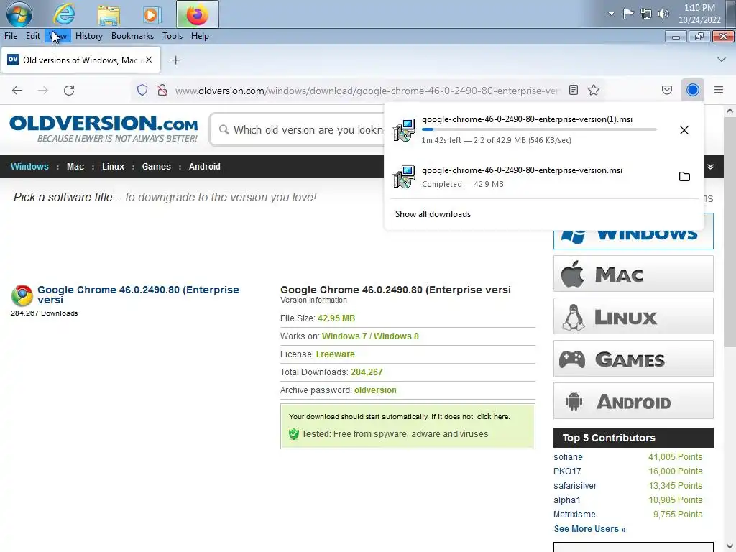
Task: Open the View menu
Action: click(x=58, y=36)
